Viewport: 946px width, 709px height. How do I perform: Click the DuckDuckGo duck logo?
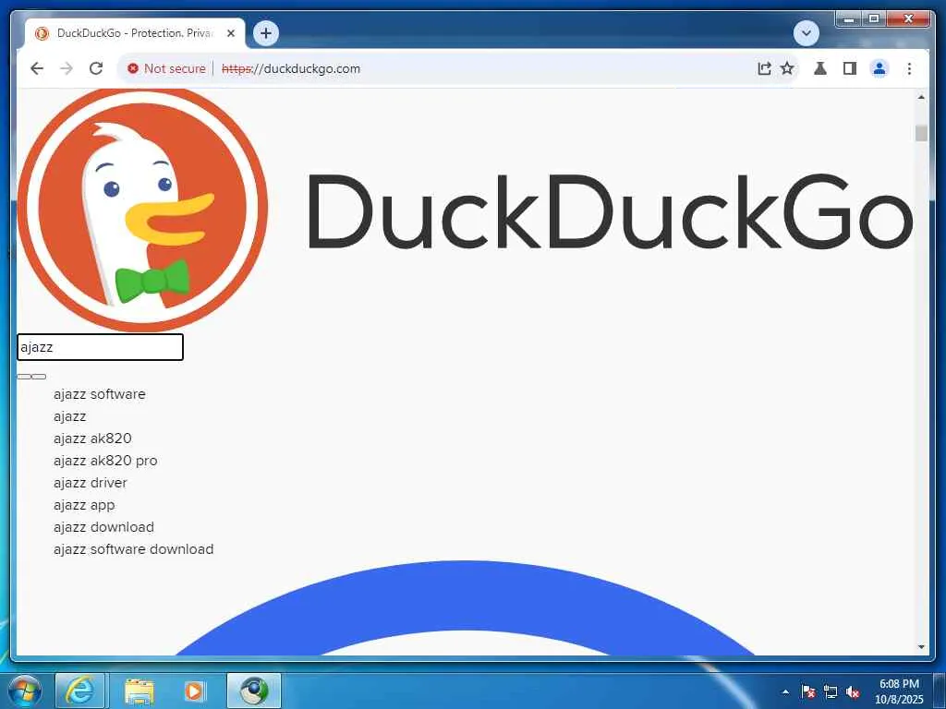(142, 210)
